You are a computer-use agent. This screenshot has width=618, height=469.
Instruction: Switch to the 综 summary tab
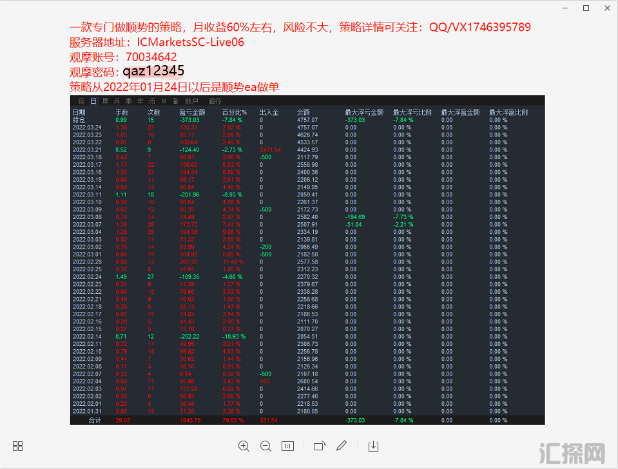(82, 101)
